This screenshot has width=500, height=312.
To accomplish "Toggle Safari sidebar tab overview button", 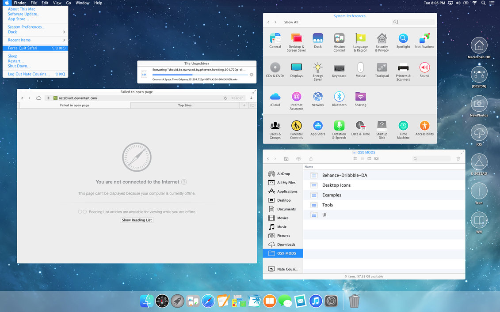I will tap(252, 105).
